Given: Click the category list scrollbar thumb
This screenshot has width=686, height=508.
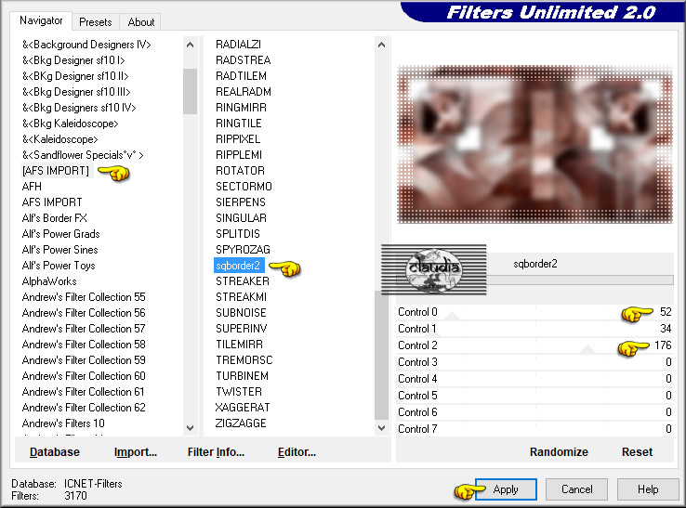Looking at the screenshot, I should pos(190,91).
